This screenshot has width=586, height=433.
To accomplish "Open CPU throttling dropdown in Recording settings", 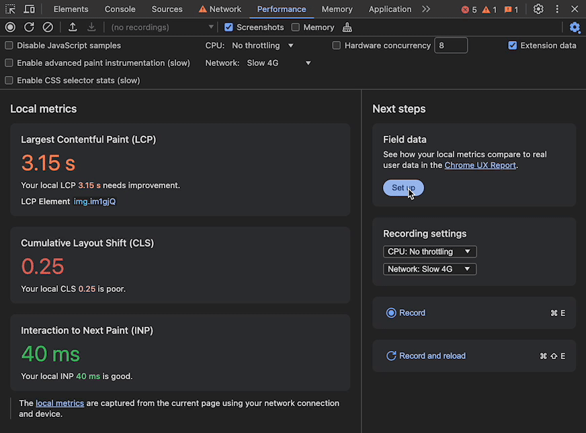I will point(429,251).
